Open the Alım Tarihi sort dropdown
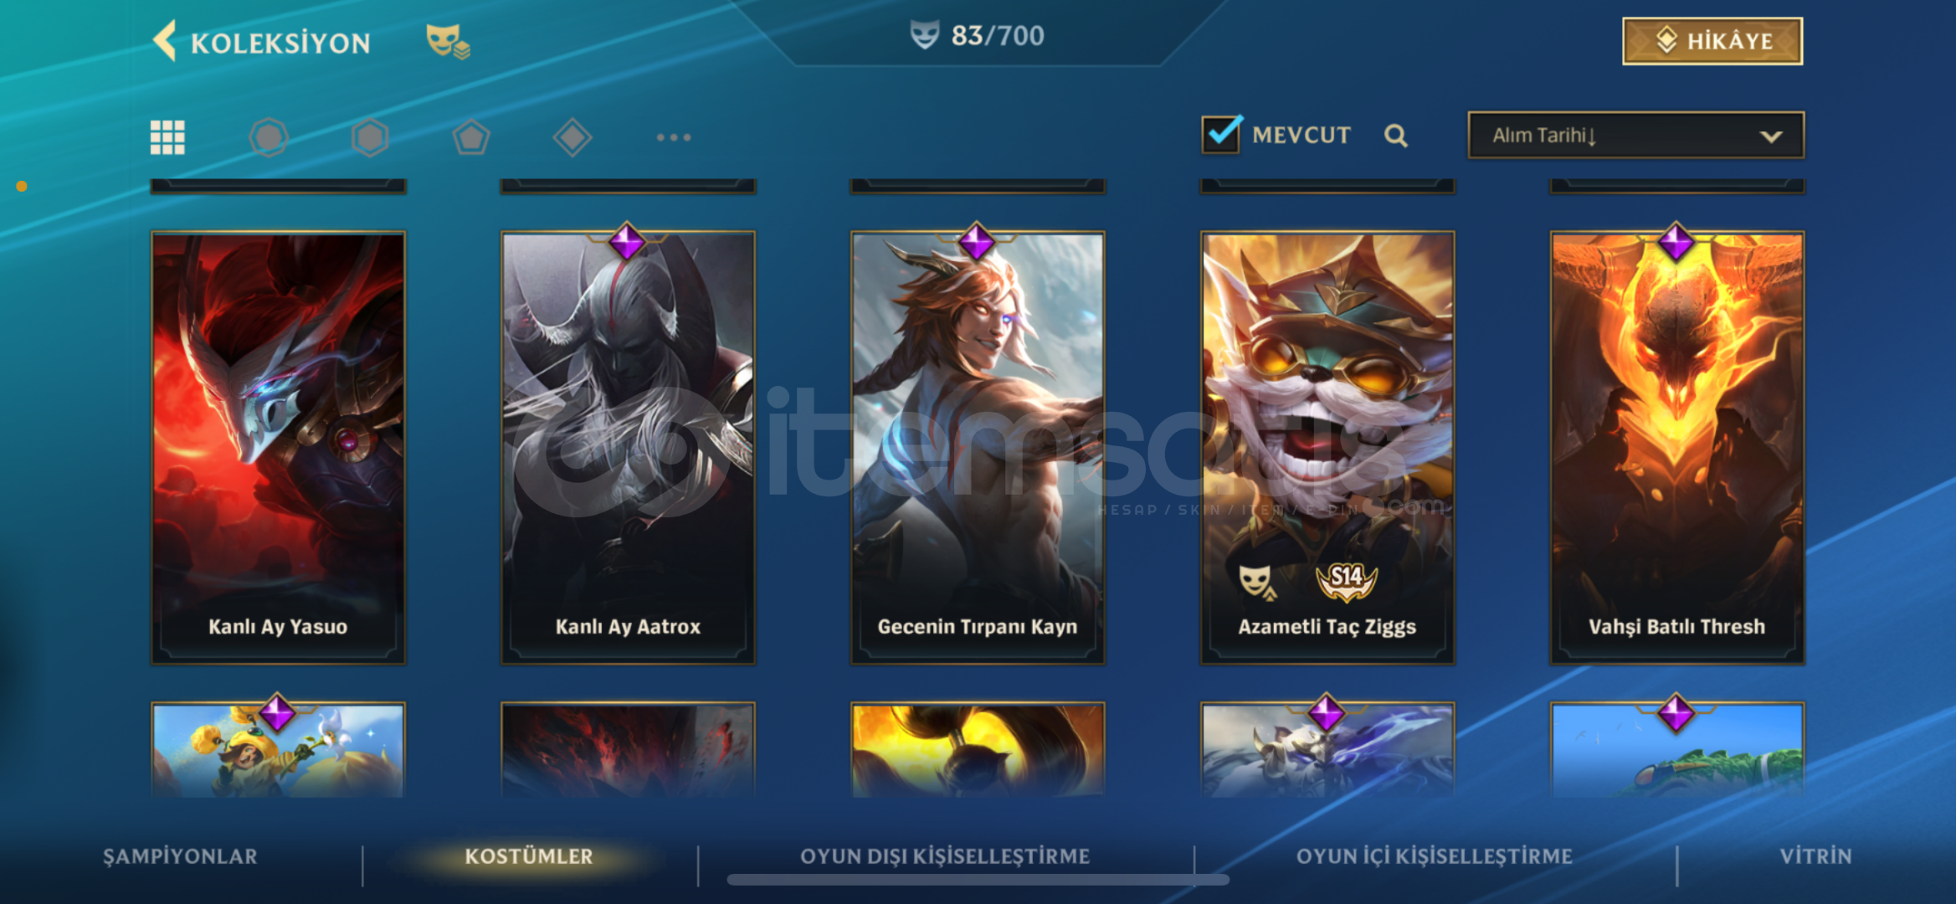 1635,135
